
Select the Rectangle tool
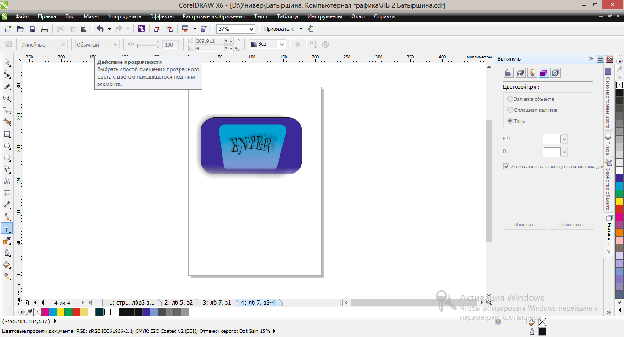[x=7, y=134]
